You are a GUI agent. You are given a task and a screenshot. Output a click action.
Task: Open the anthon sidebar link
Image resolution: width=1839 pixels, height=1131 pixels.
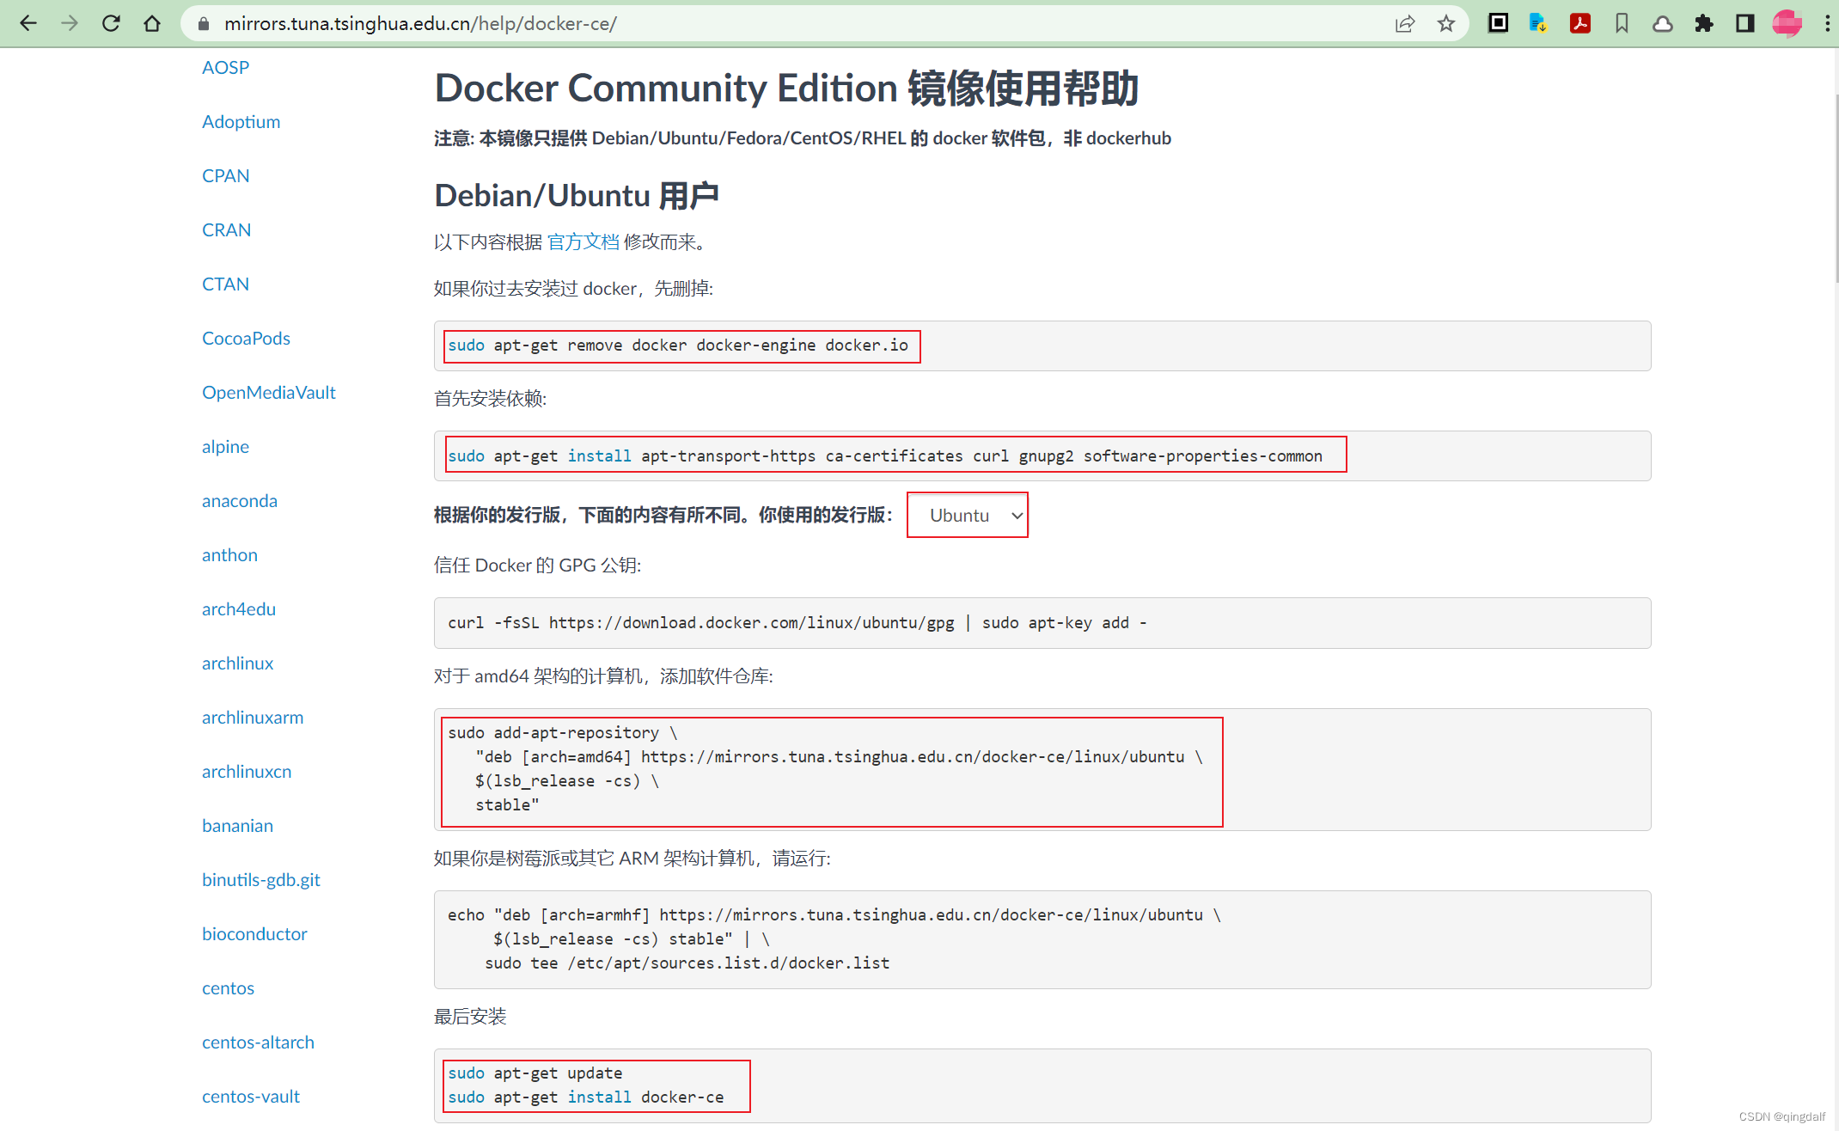click(x=229, y=554)
